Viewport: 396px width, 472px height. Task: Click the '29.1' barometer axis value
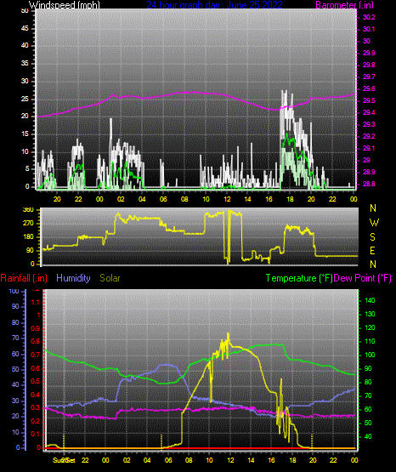pyautogui.click(x=369, y=148)
